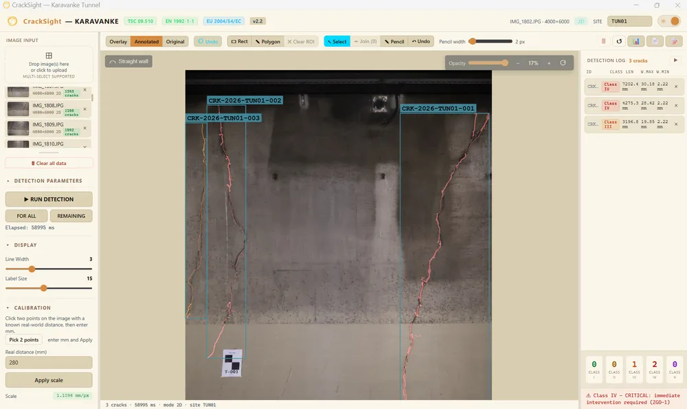Image resolution: width=687 pixels, height=409 pixels.
Task: Toggle the light/dark theme switch
Action: click(669, 21)
